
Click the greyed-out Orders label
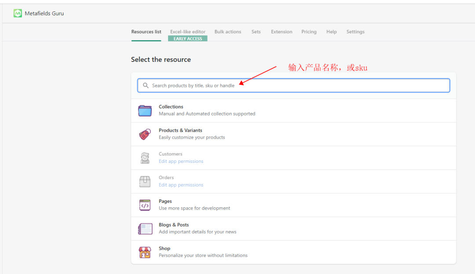point(166,177)
